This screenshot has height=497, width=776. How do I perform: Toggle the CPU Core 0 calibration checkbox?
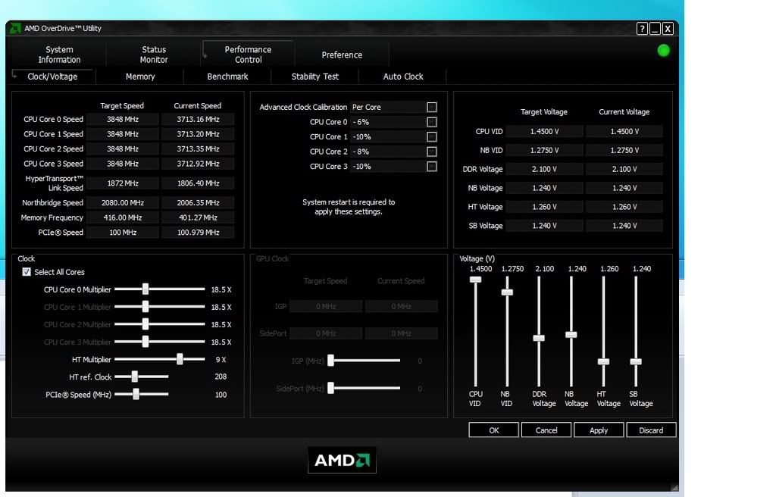pyautogui.click(x=431, y=122)
